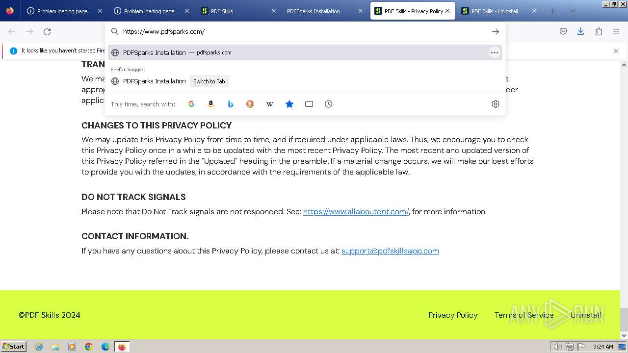This screenshot has height=353, width=628.
Task: Search with Google this time
Action: (191, 104)
